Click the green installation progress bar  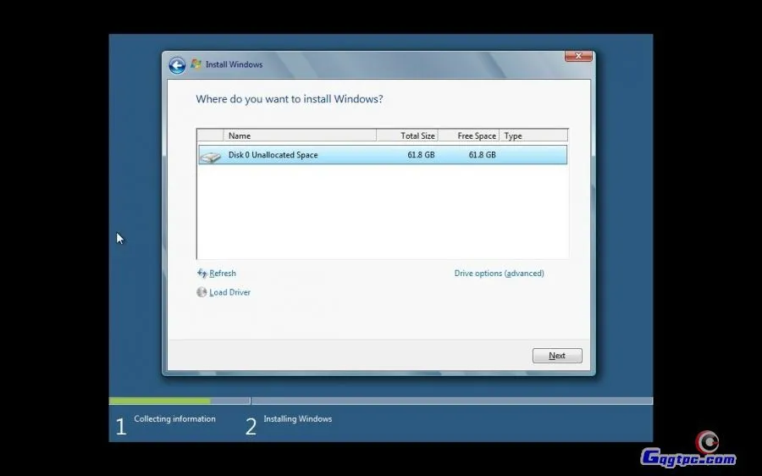point(159,401)
